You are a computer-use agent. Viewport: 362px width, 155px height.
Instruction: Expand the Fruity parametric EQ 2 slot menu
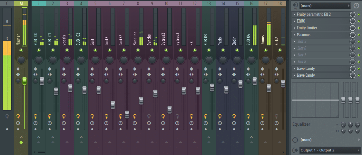(x=294, y=15)
